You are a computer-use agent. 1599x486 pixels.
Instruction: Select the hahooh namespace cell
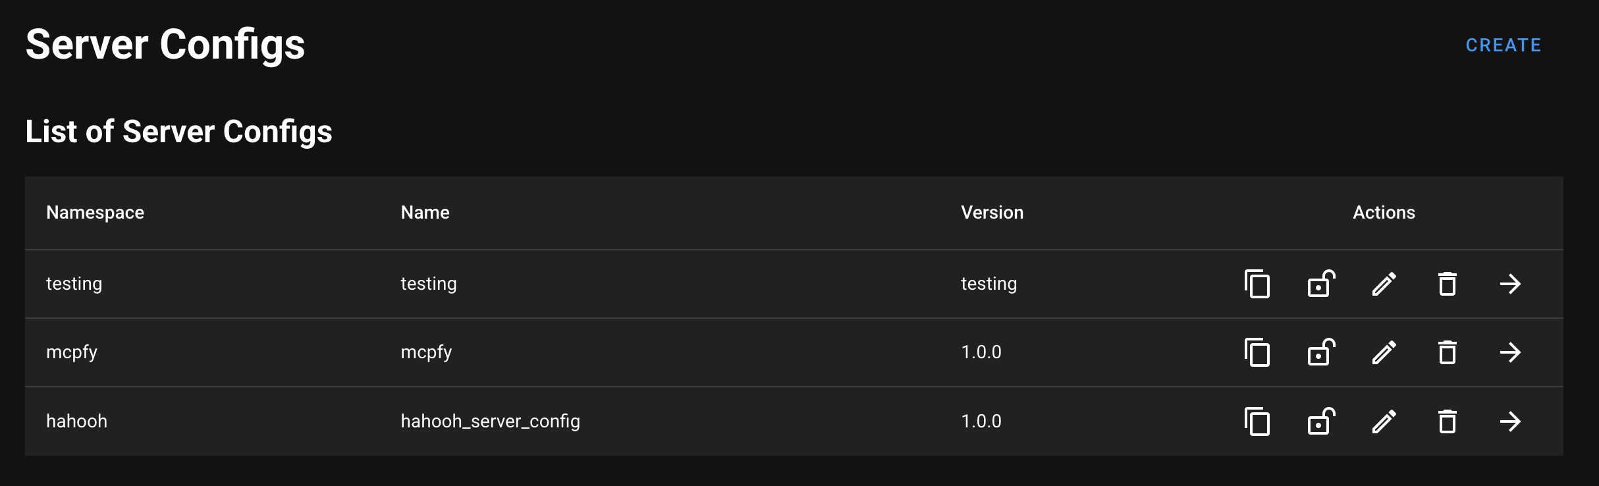pyautogui.click(x=76, y=421)
